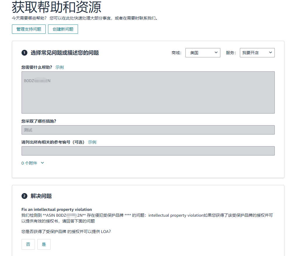Click the step 1 numbered circle icon

[x=24, y=53]
